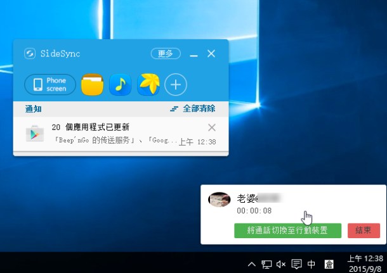The image size is (387, 273).
Task: Clear all notifications via 全部清除
Action: click(193, 109)
